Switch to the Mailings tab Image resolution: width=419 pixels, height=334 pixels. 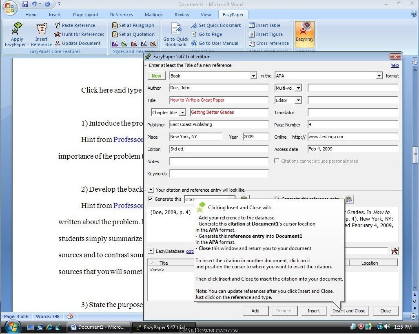[x=154, y=15]
